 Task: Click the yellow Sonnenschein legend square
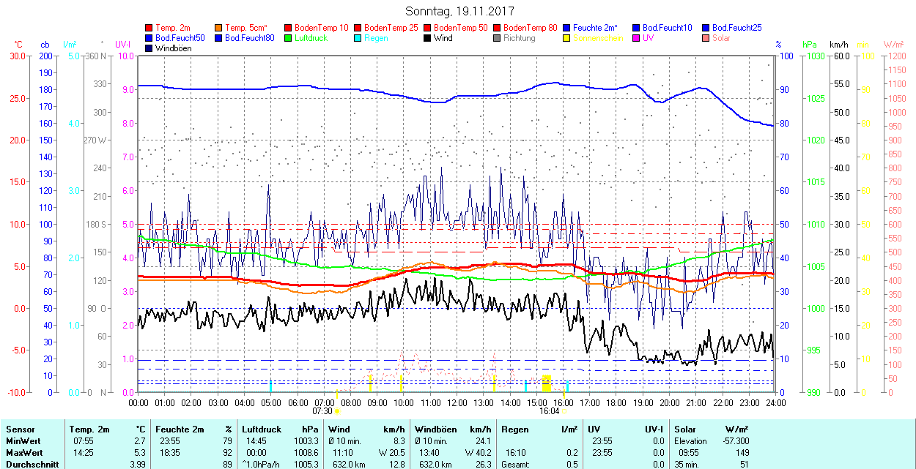[567, 38]
